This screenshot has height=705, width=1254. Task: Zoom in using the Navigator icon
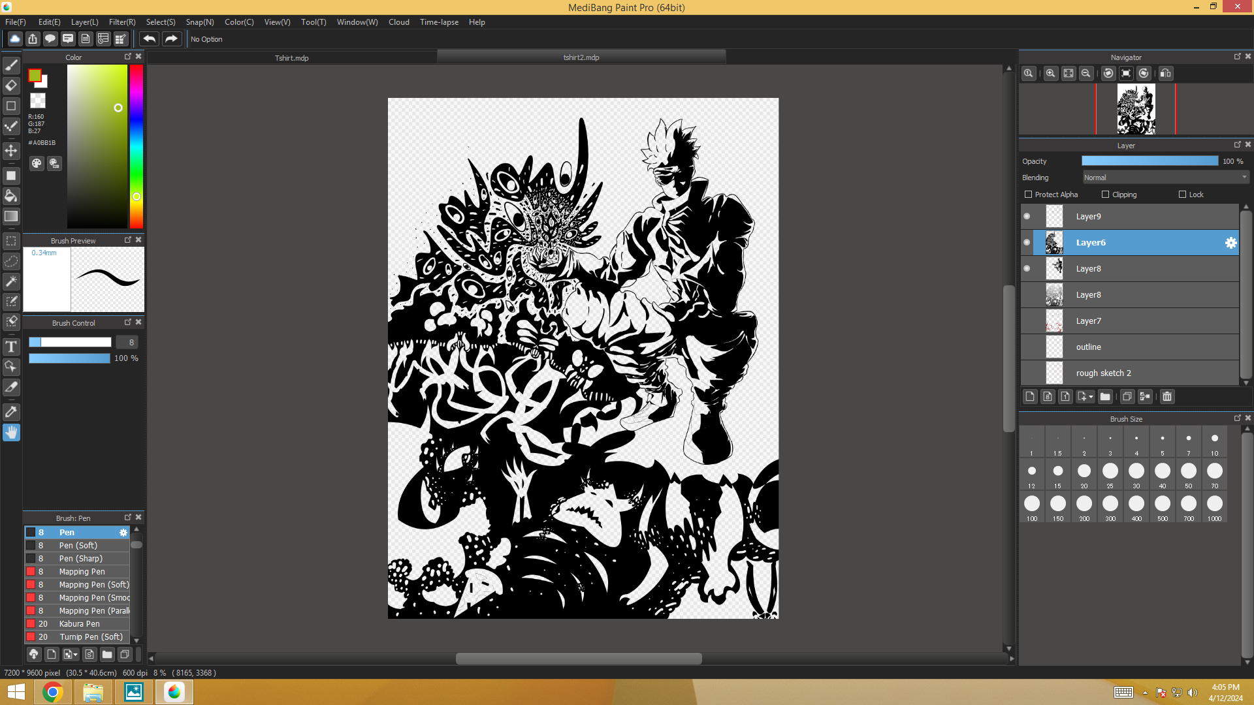click(1050, 73)
